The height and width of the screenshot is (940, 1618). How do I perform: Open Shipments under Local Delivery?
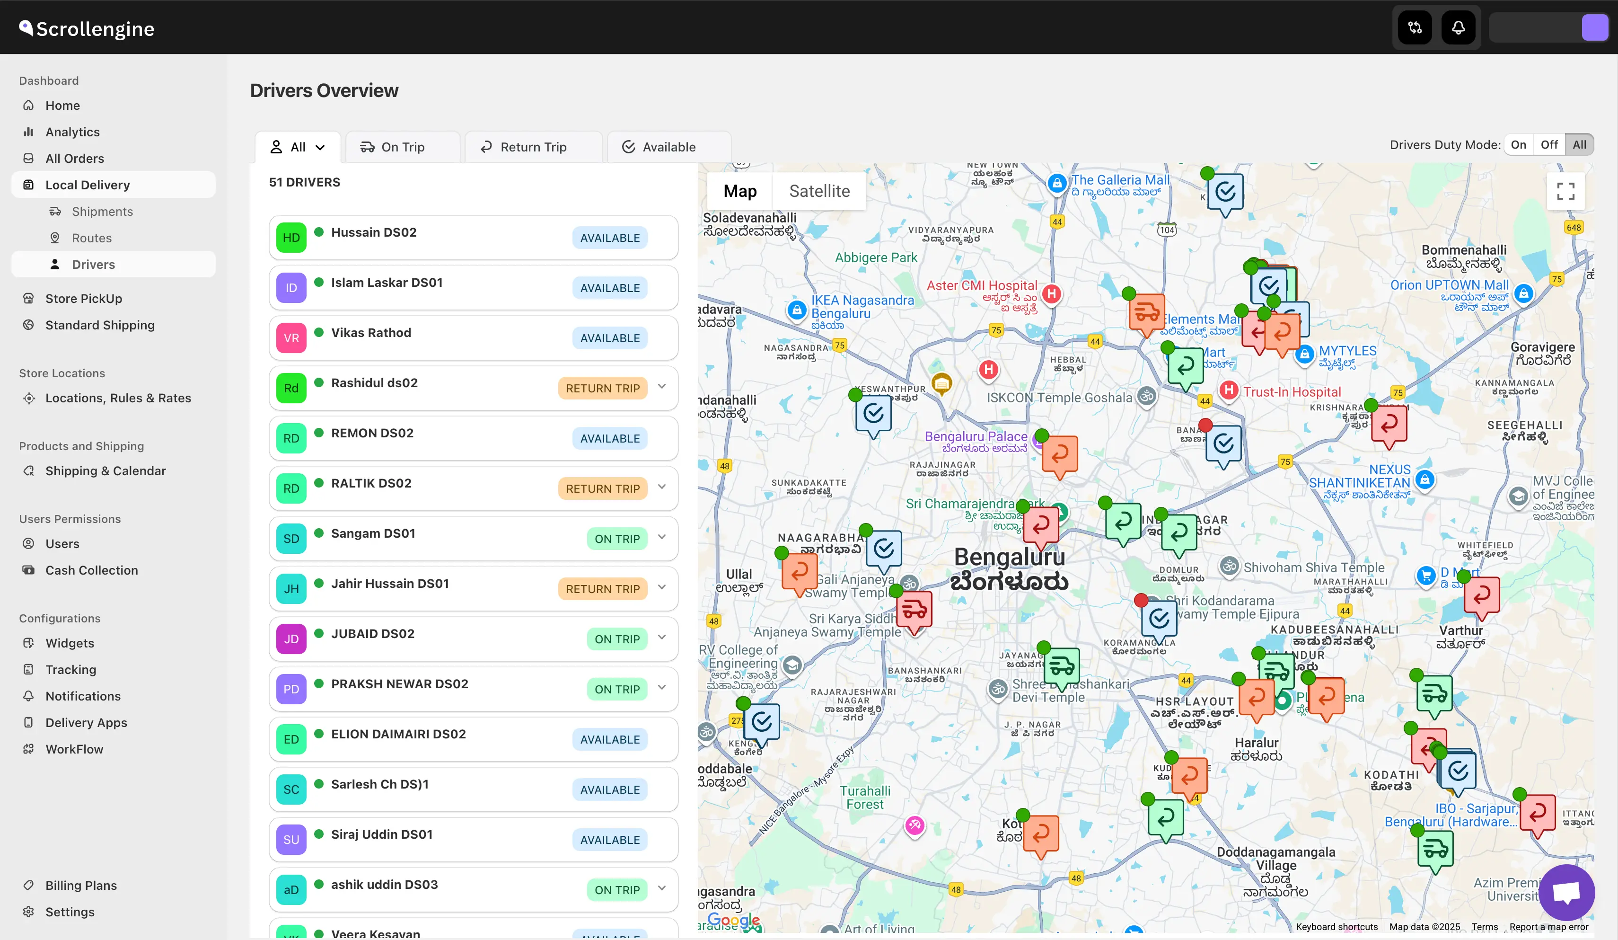(102, 212)
